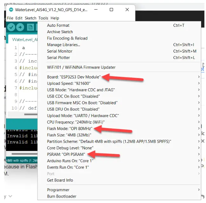Screen dimensions: 206x203
Task: Expand the Partition Scheme submenu
Action: tap(119, 141)
